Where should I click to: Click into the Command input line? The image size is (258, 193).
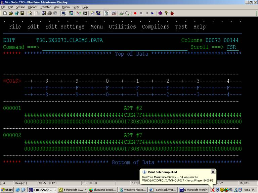tap(115, 47)
